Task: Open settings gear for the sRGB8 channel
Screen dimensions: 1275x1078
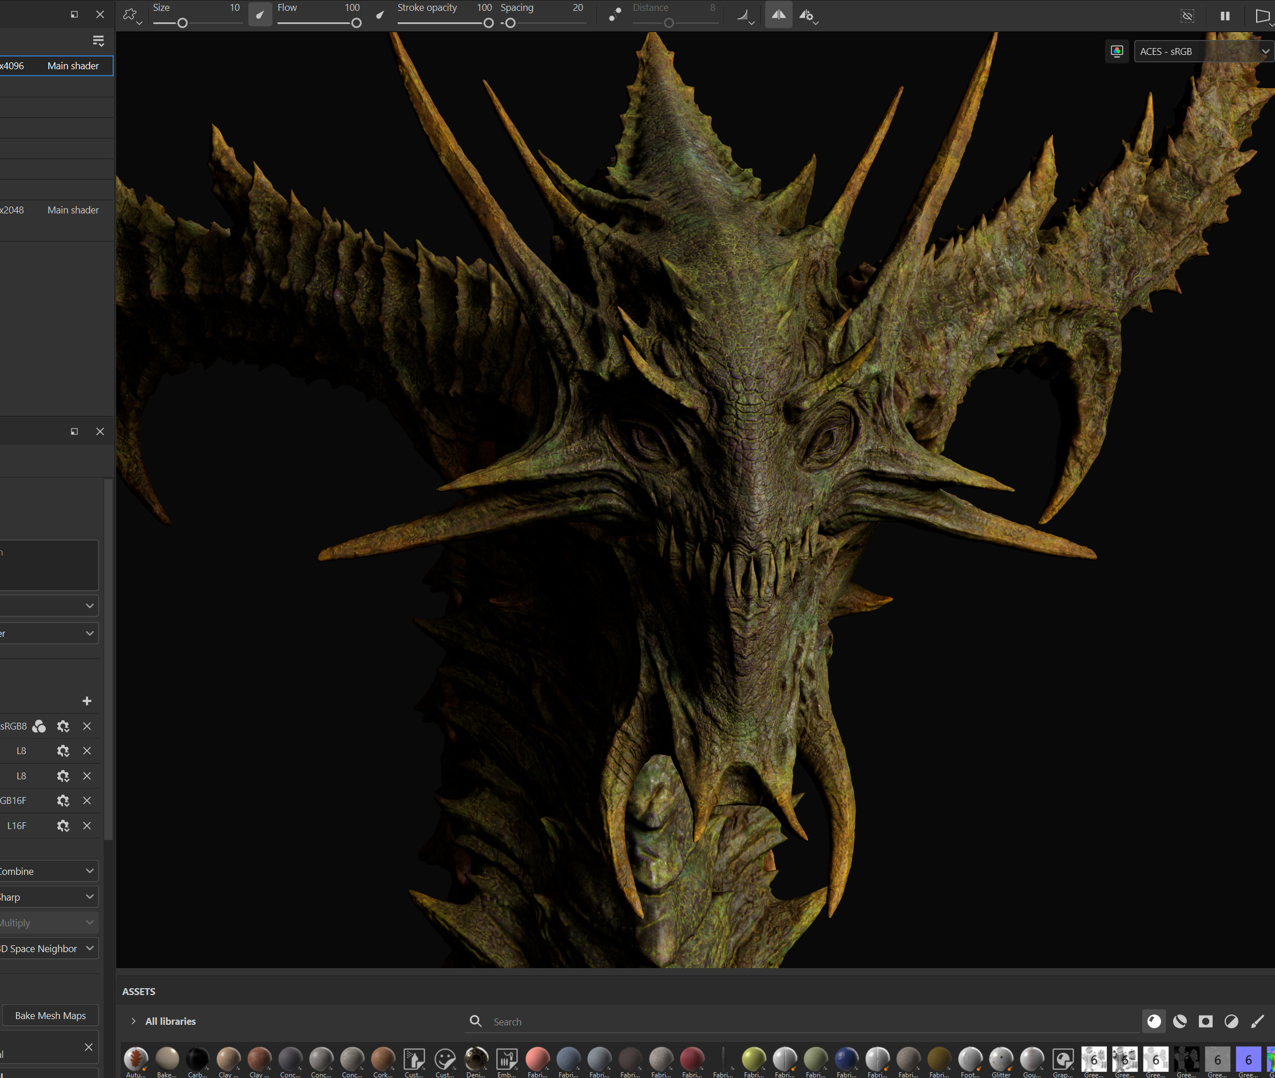Action: click(63, 726)
